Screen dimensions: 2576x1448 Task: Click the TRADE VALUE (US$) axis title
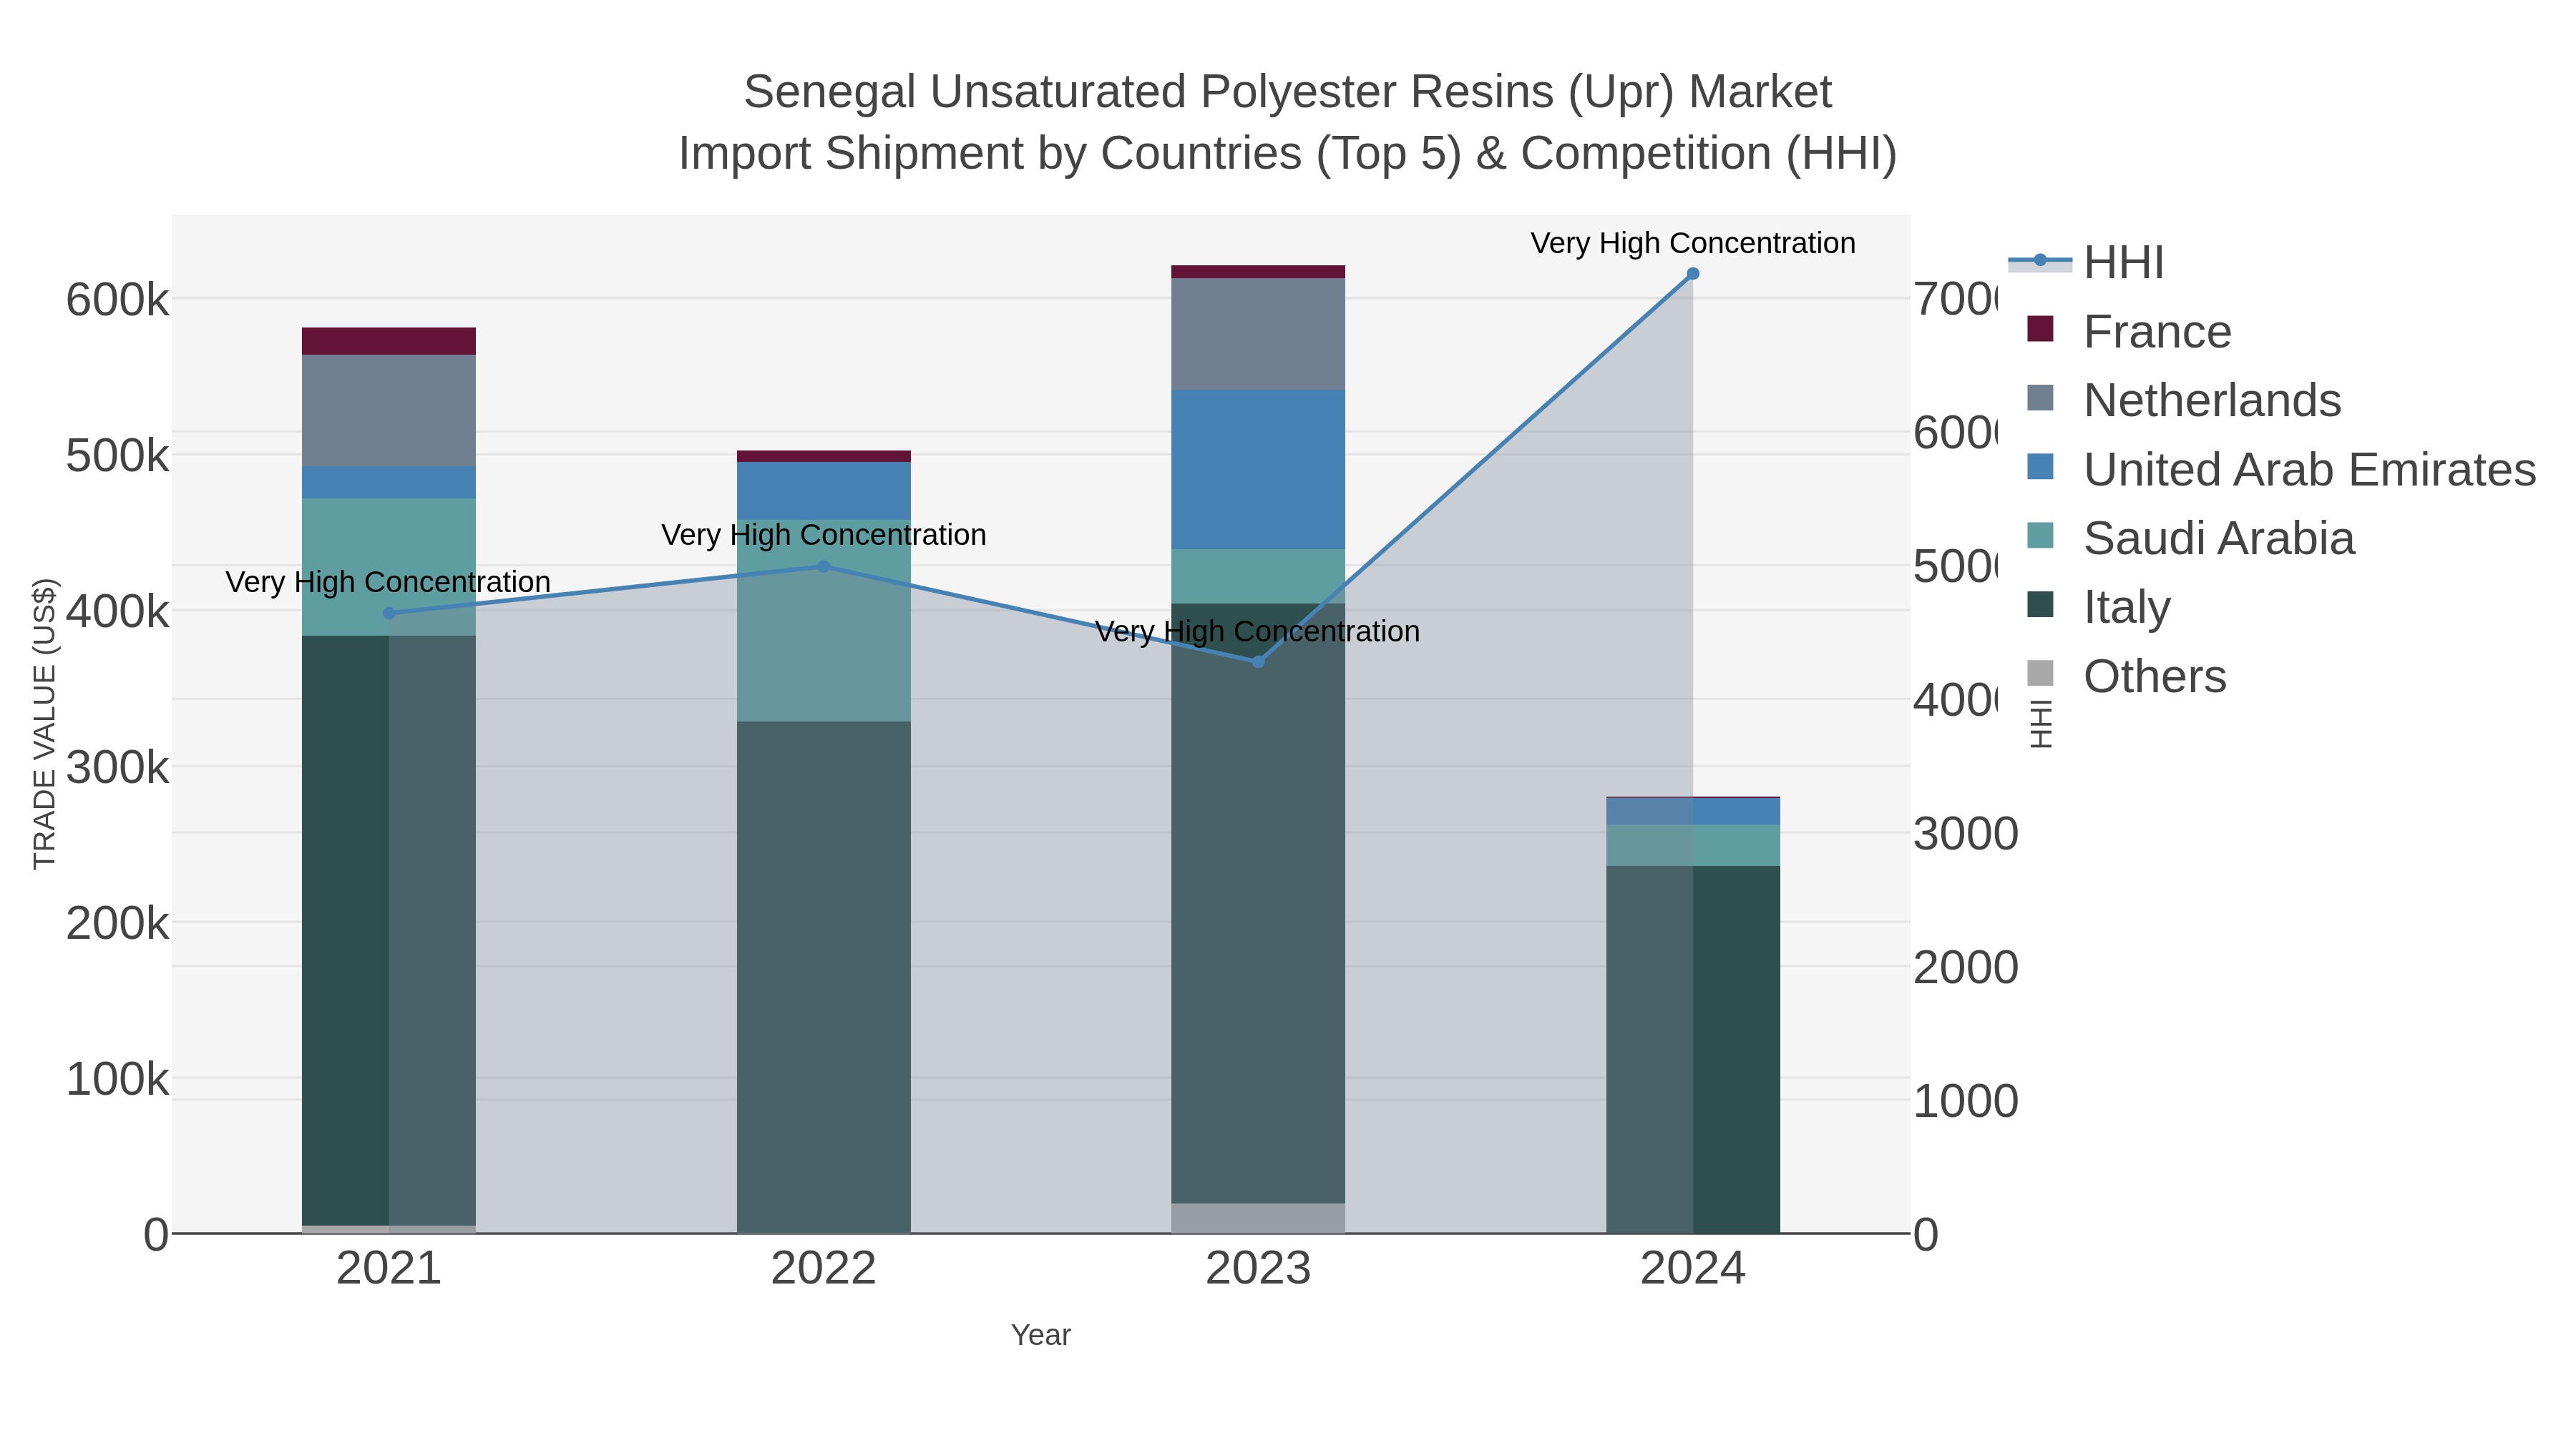[x=45, y=724]
